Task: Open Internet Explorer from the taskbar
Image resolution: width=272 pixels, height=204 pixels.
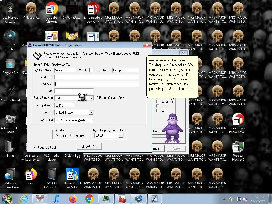Action: point(24,199)
